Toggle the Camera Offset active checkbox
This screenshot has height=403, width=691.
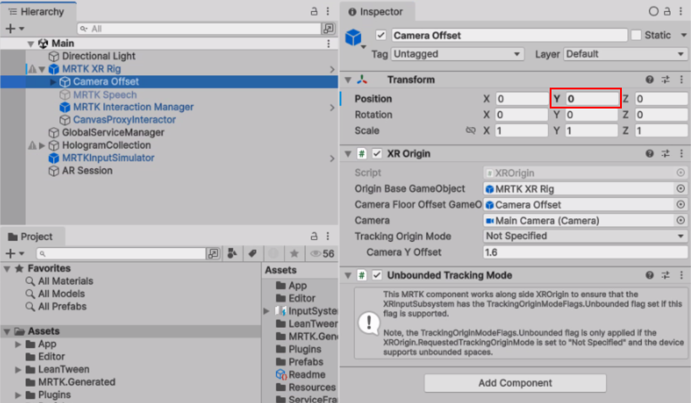(381, 35)
